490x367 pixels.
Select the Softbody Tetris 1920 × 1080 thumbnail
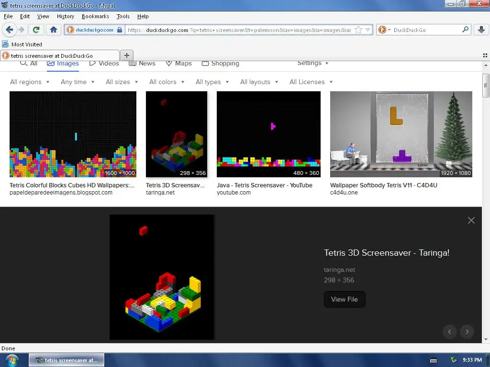[401, 134]
